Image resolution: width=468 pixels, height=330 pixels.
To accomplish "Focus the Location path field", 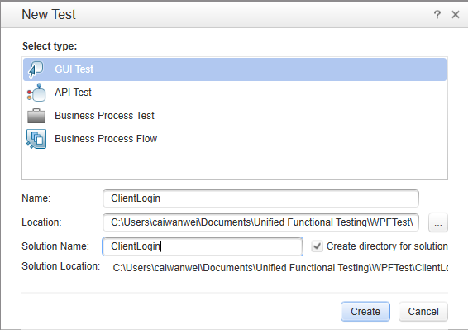I will (260, 222).
